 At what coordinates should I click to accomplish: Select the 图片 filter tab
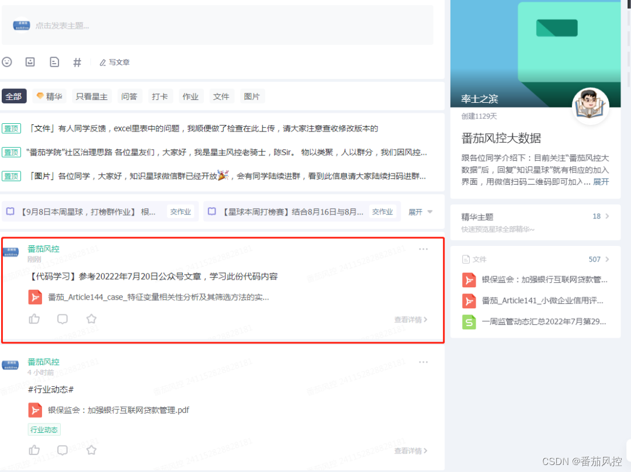click(252, 96)
